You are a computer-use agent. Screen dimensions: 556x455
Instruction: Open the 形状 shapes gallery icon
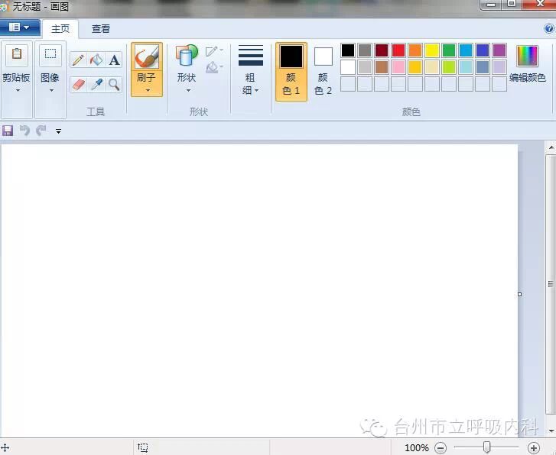coord(187,56)
